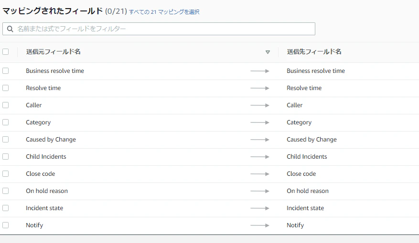Select source field Child Incidents
Image resolution: width=419 pixels, height=243 pixels.
[46, 156]
